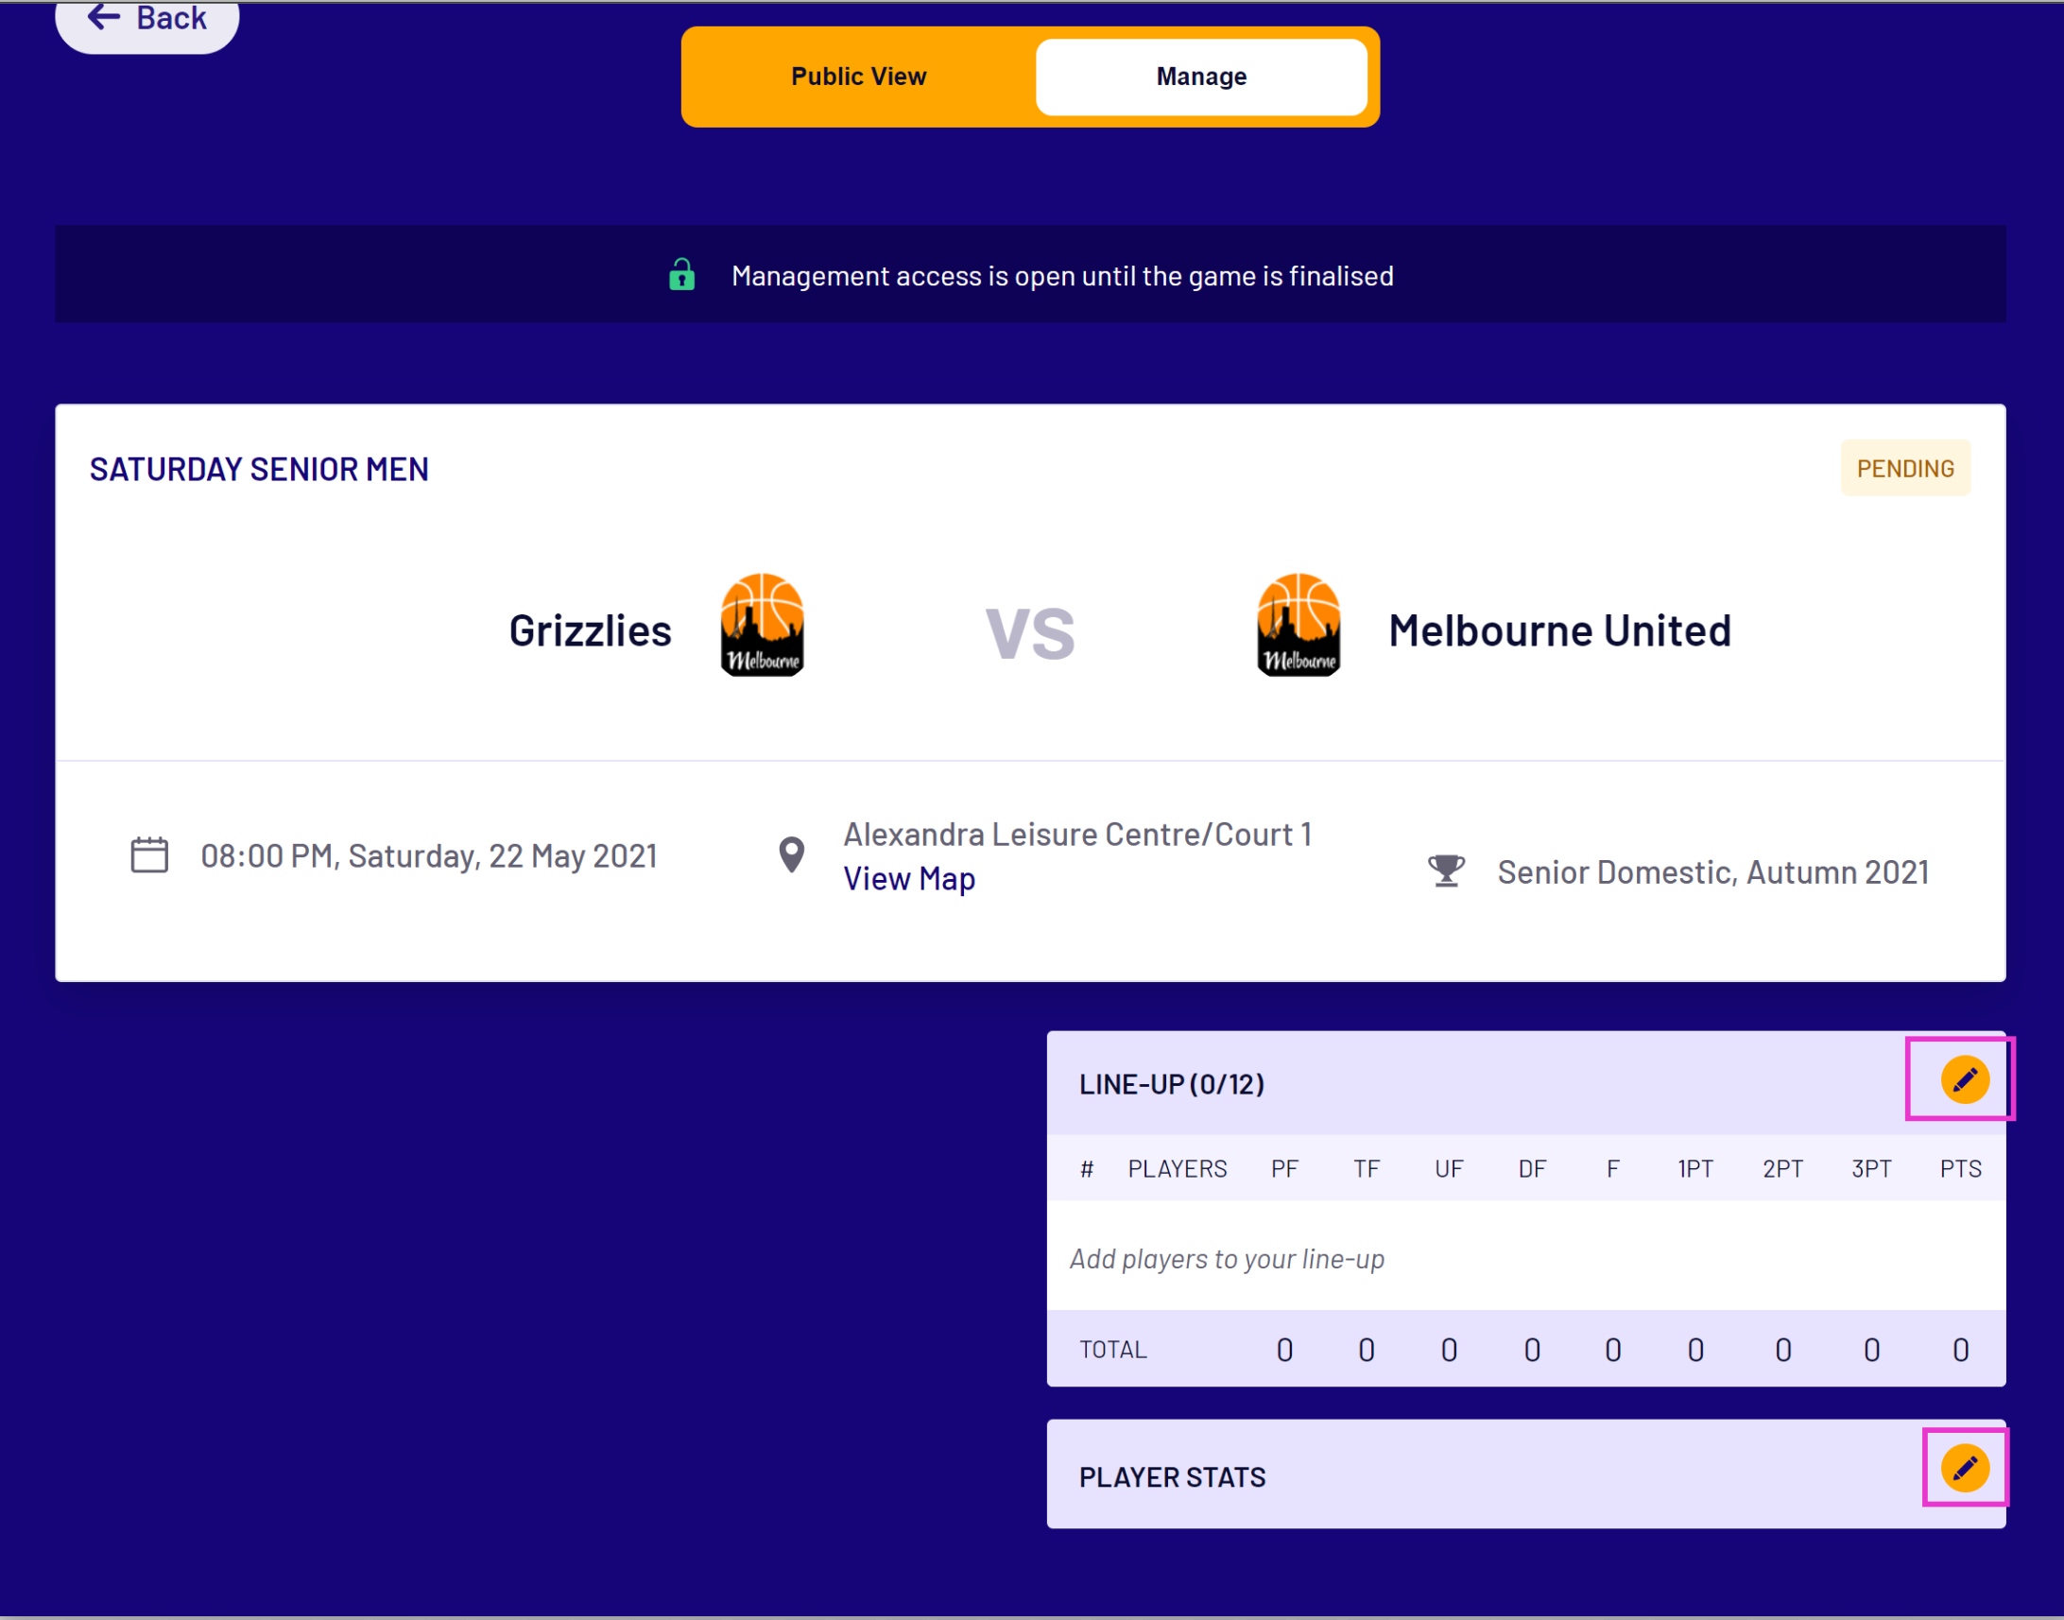Click the LINE-UP (0/12) header
The width and height of the screenshot is (2064, 1620).
tap(1172, 1084)
